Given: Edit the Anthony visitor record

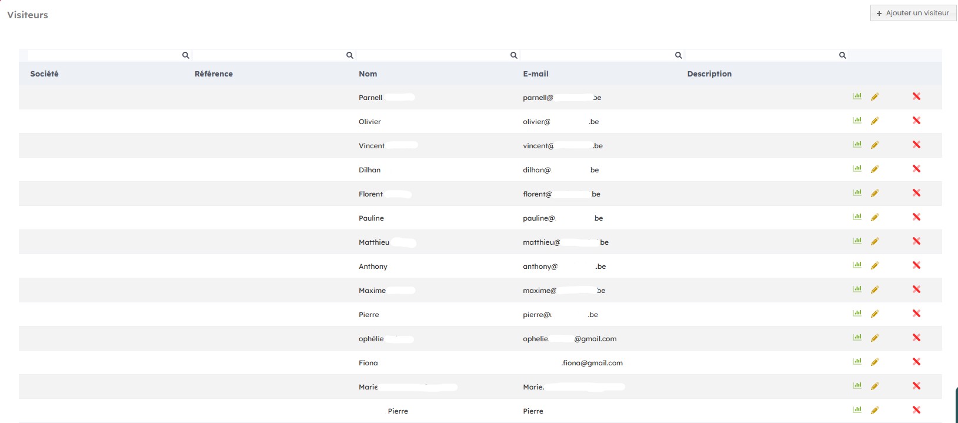Looking at the screenshot, I should point(874,266).
